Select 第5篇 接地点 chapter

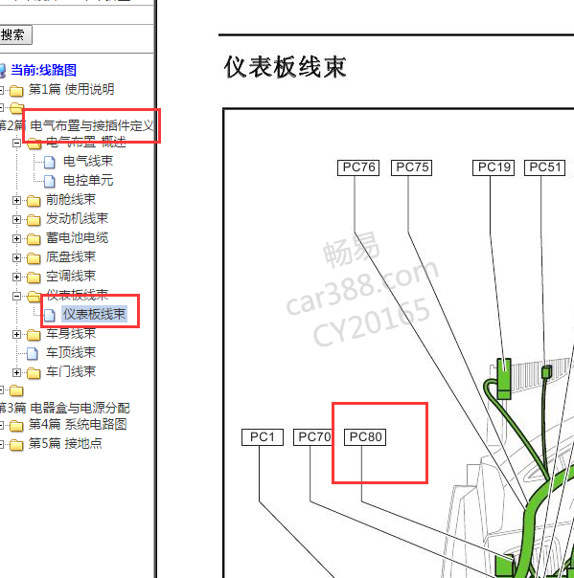[65, 443]
